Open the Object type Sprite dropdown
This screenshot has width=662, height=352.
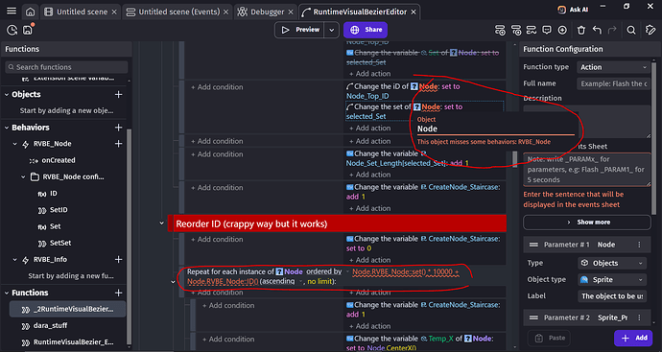point(613,279)
